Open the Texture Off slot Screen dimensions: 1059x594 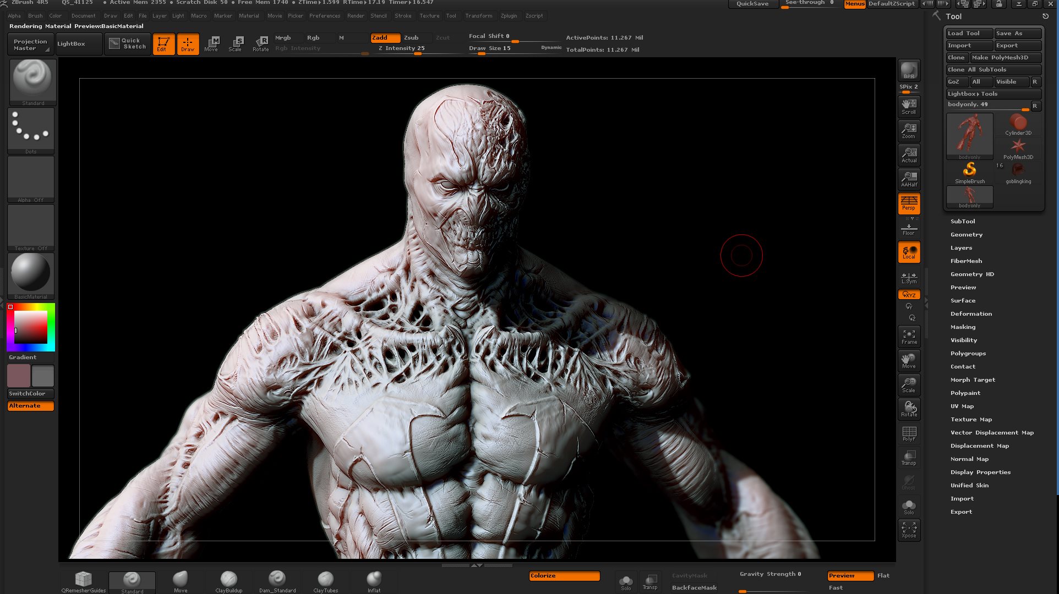(31, 227)
